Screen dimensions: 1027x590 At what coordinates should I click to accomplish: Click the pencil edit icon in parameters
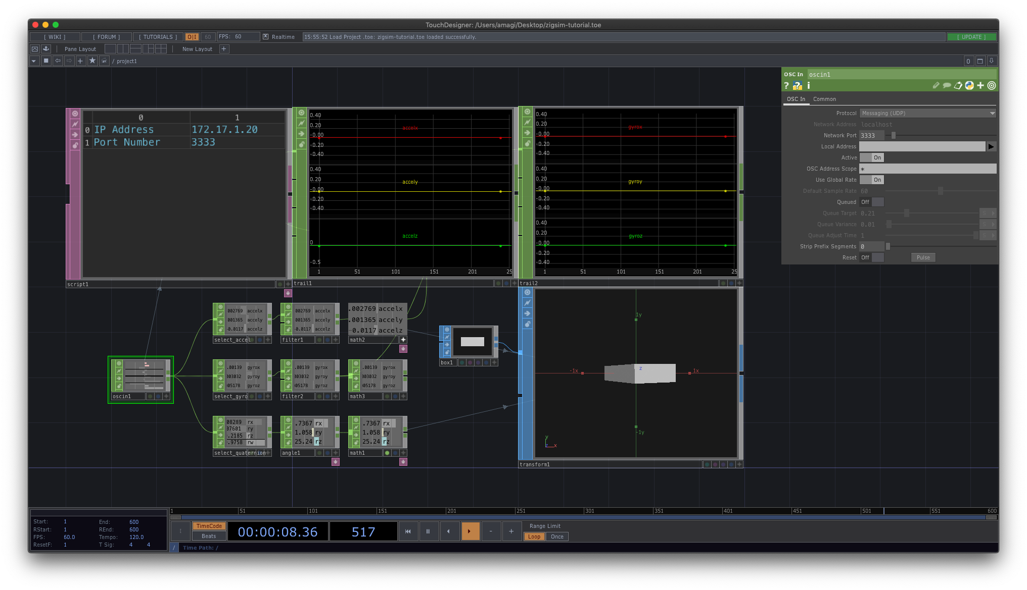point(936,86)
